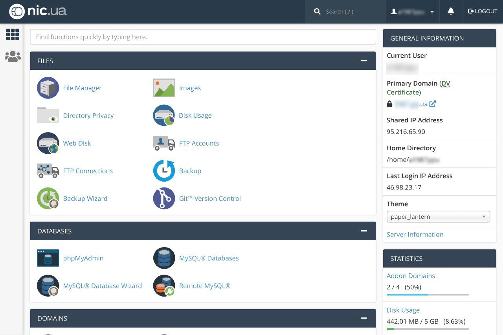Click the FTP Accounts truck icon
The width and height of the screenshot is (503, 335).
click(164, 143)
